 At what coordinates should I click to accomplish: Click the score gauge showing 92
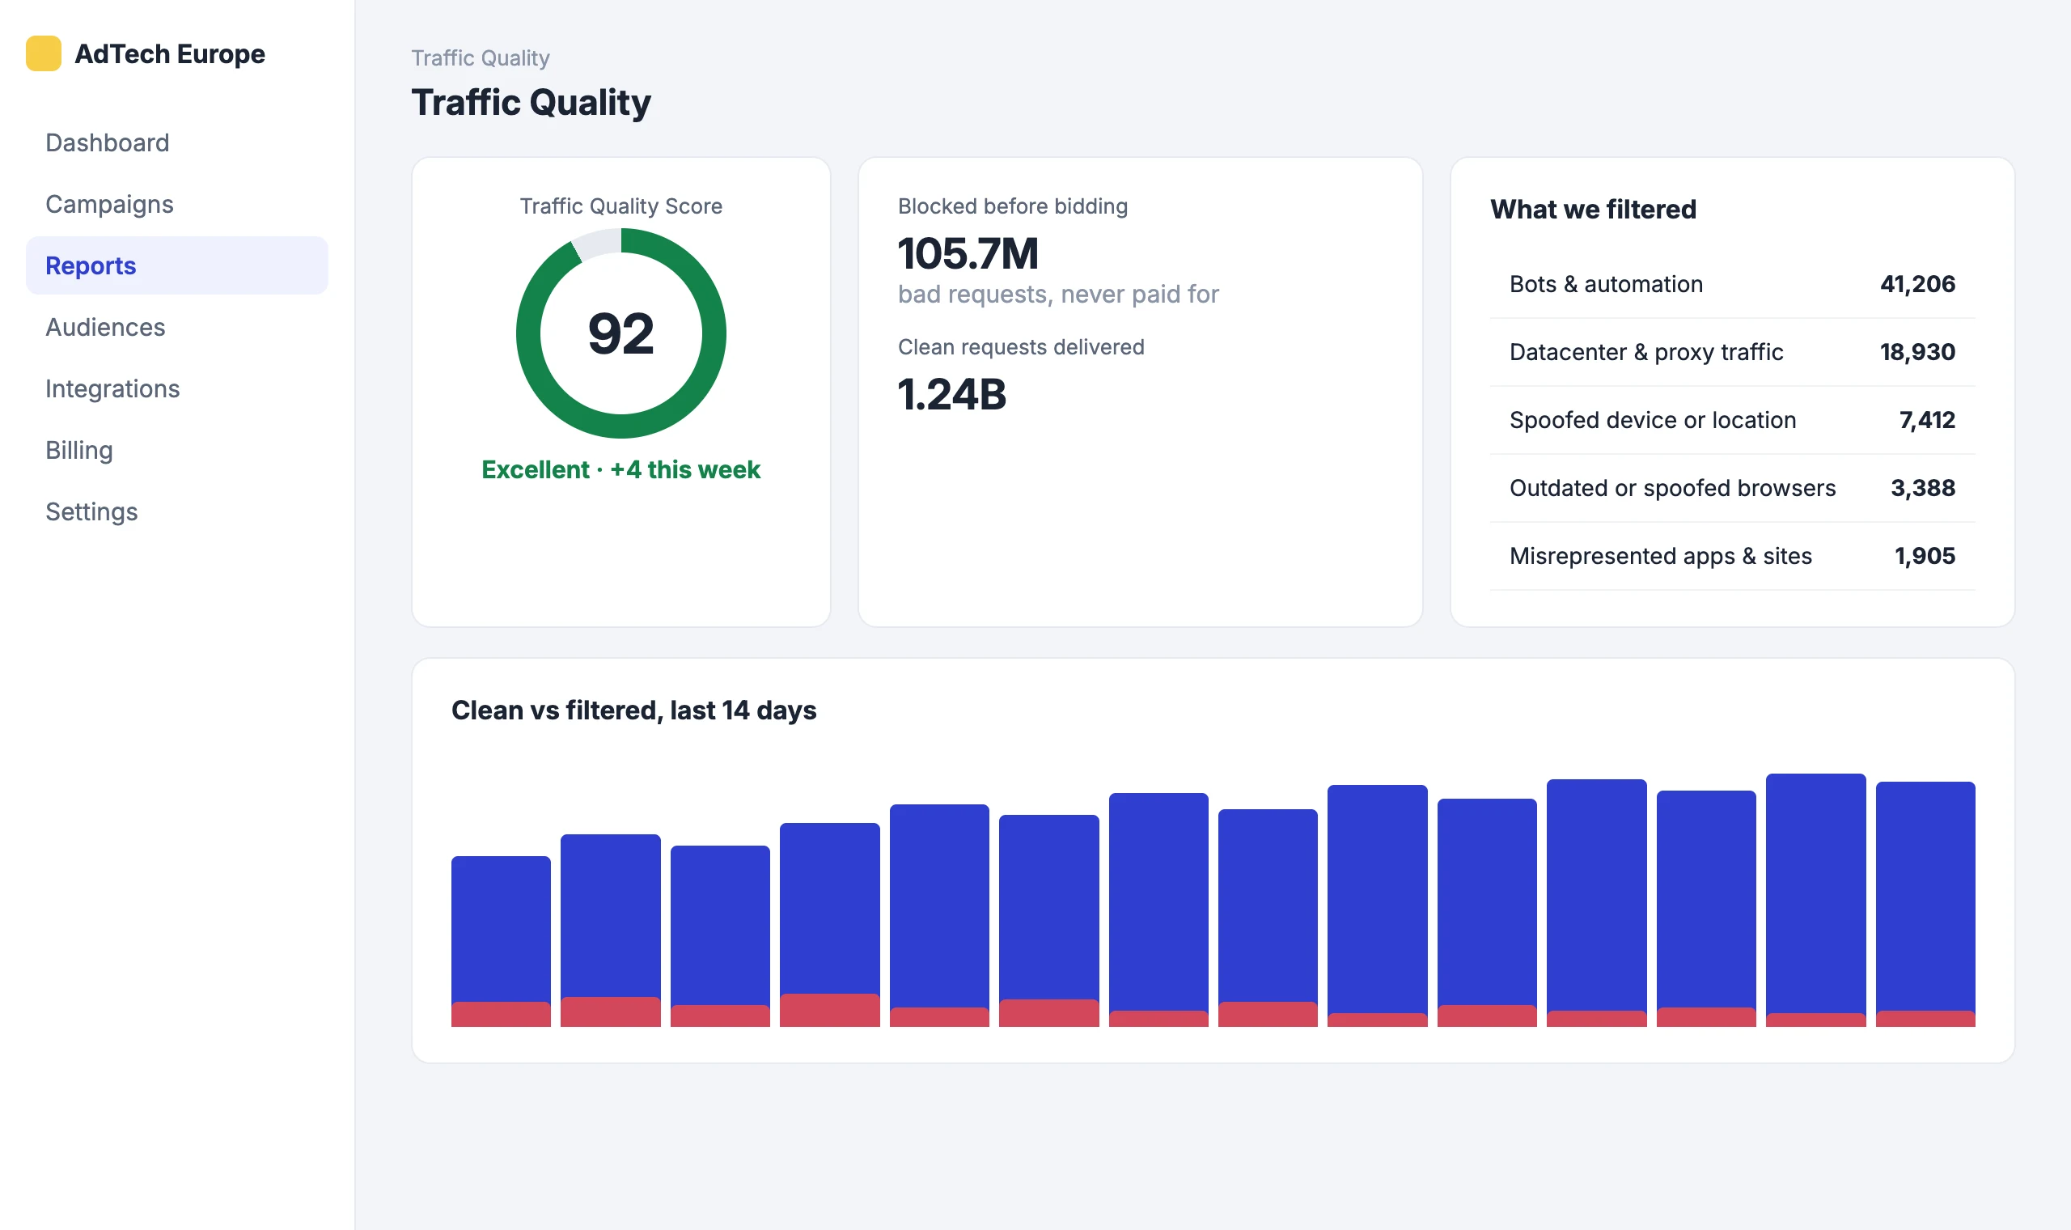620,333
